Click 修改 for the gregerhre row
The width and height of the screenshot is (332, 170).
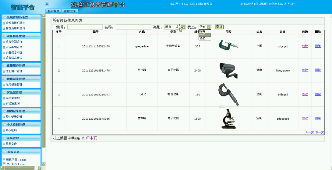(x=305, y=46)
